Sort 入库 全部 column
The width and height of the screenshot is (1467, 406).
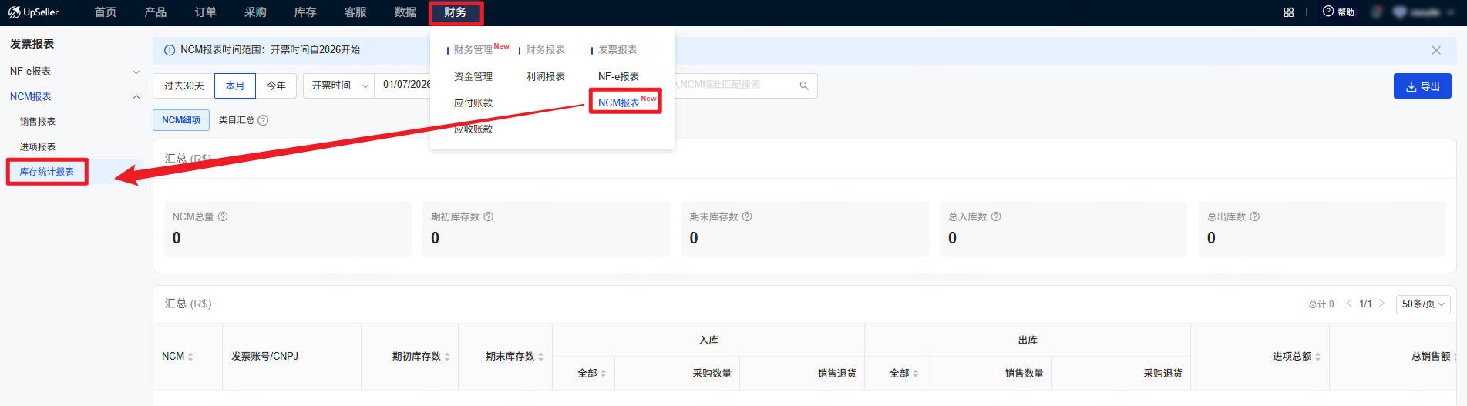604,374
